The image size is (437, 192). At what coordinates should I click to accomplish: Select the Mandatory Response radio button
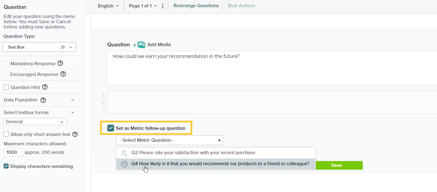6,64
